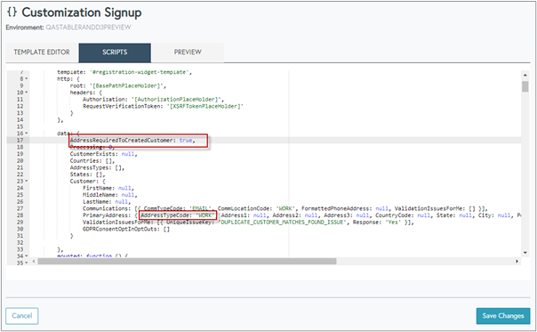537x332 pixels.
Task: Click the curly braces icon beside Customization Signup
Action: (x=12, y=12)
